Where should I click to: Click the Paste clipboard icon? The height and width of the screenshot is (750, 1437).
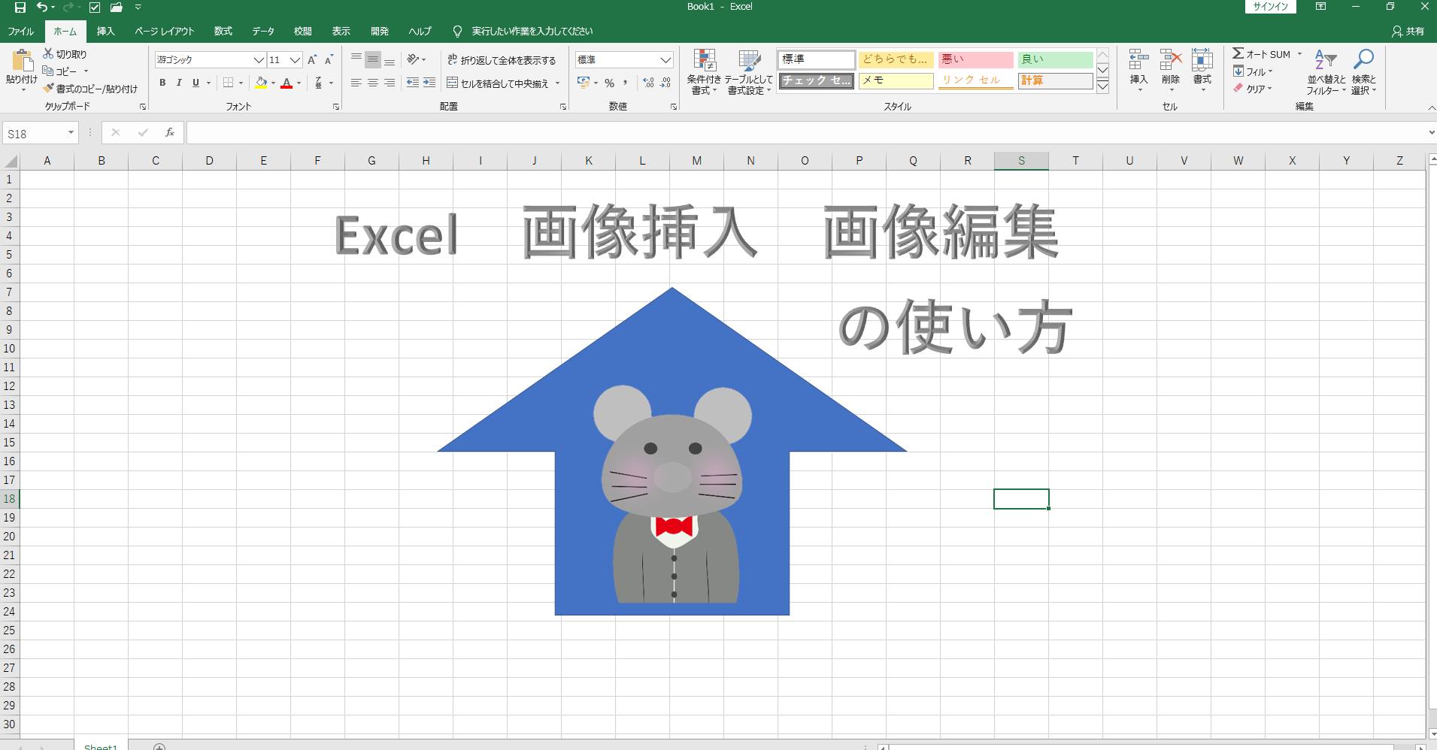22,60
